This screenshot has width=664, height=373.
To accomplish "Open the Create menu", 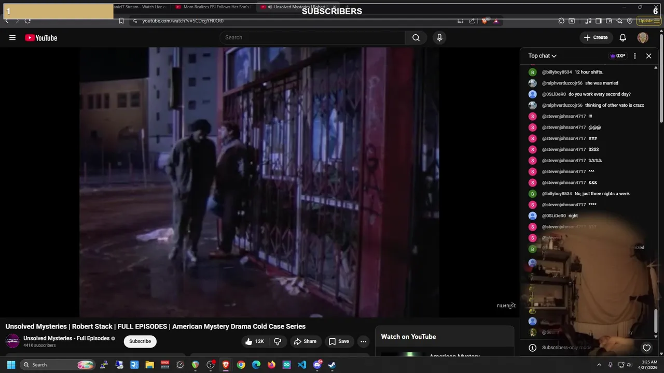I will coord(596,37).
